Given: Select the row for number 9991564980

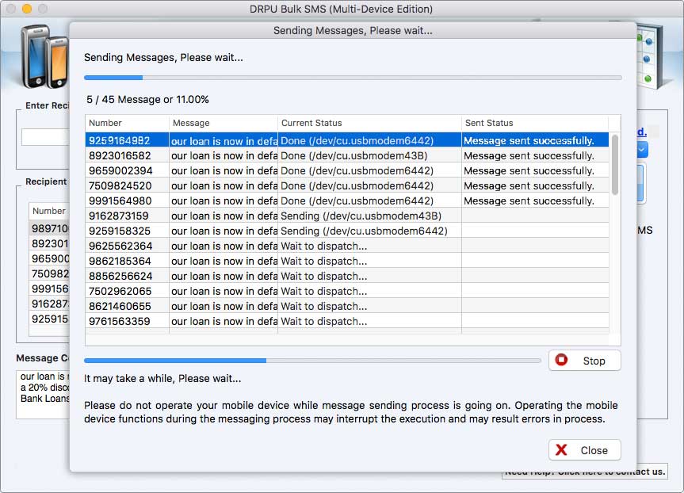Looking at the screenshot, I should 347,201.
